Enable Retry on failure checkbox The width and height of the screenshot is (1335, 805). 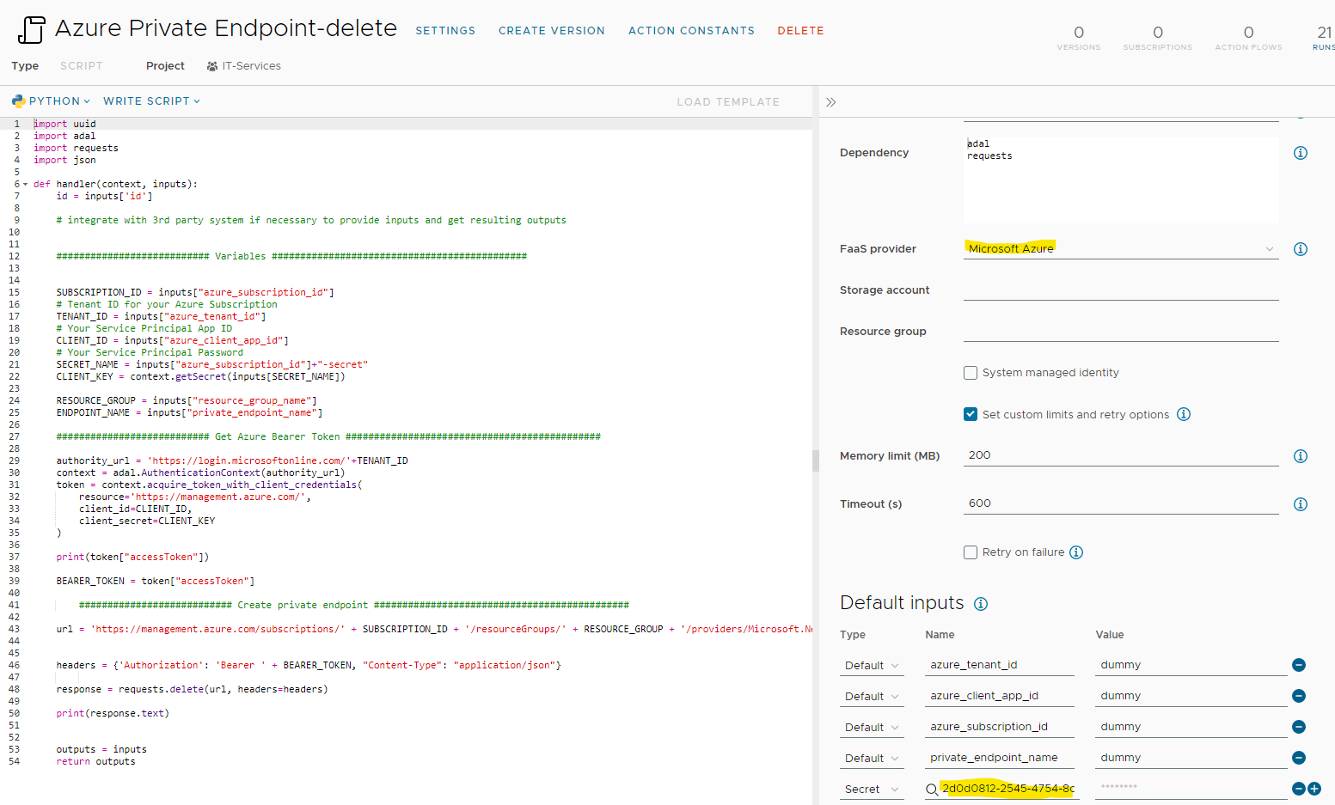pos(971,552)
